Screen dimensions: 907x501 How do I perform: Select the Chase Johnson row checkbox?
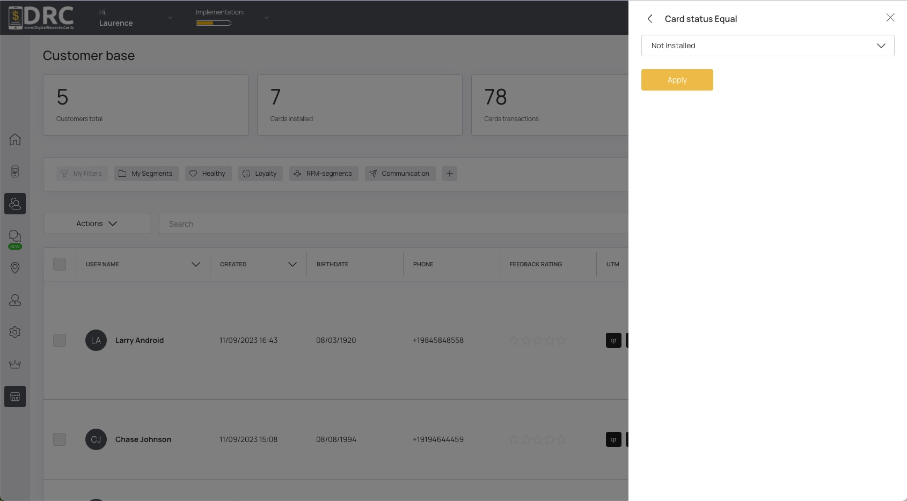60,439
